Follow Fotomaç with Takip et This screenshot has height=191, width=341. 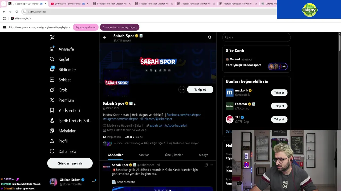279,106
